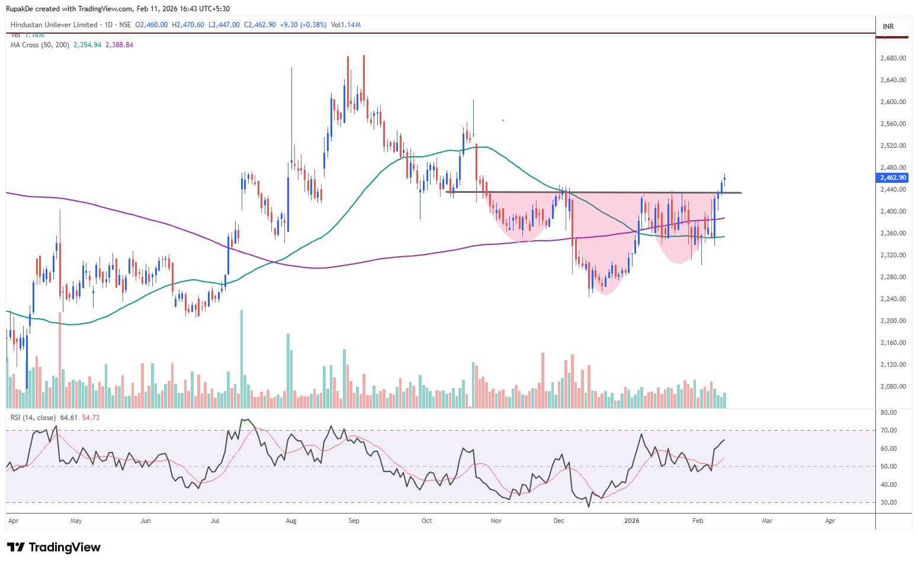Click the 2,520.00 price axis label

point(893,146)
